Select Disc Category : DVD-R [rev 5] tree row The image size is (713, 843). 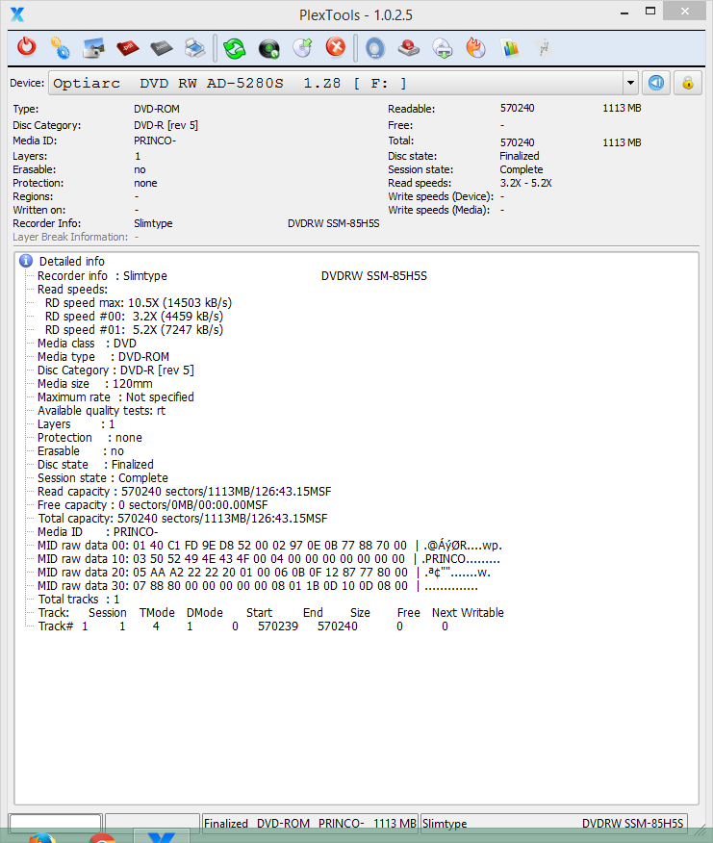[x=115, y=370]
